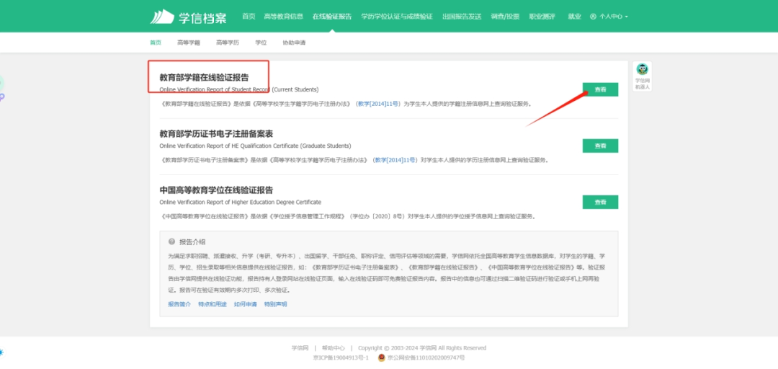Click the 教育部学籍在线验证报告 heading
Image resolution: width=778 pixels, height=369 pixels.
(204, 77)
